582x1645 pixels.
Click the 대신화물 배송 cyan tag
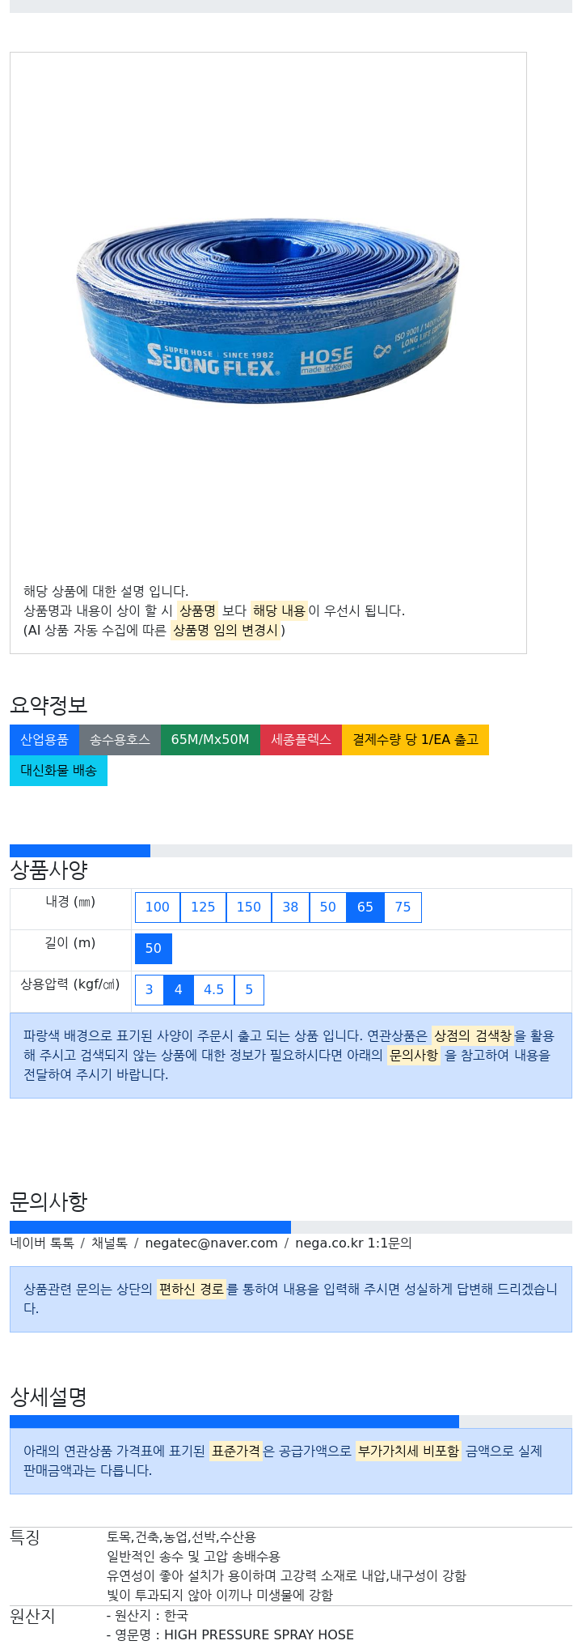click(x=58, y=771)
